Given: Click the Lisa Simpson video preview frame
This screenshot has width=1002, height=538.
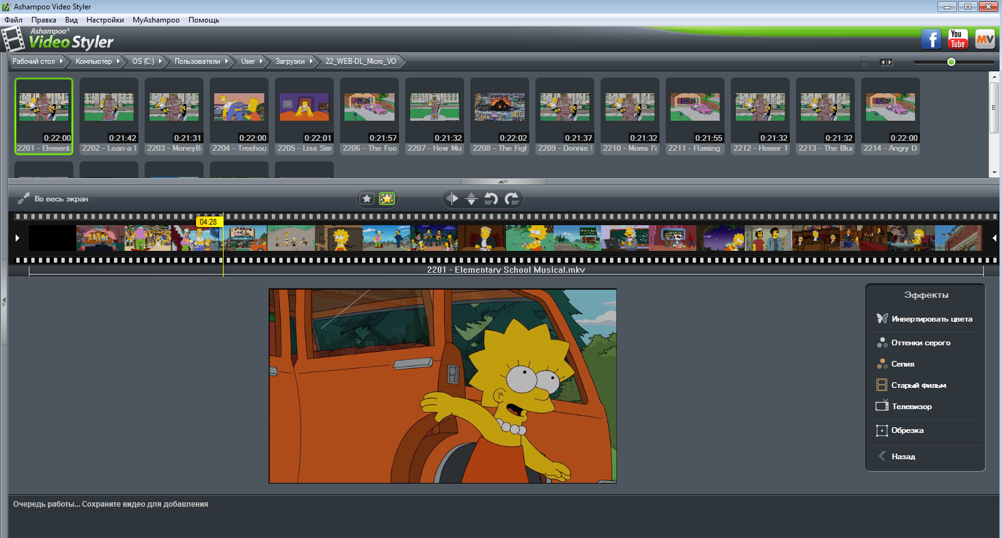Looking at the screenshot, I should pos(443,386).
